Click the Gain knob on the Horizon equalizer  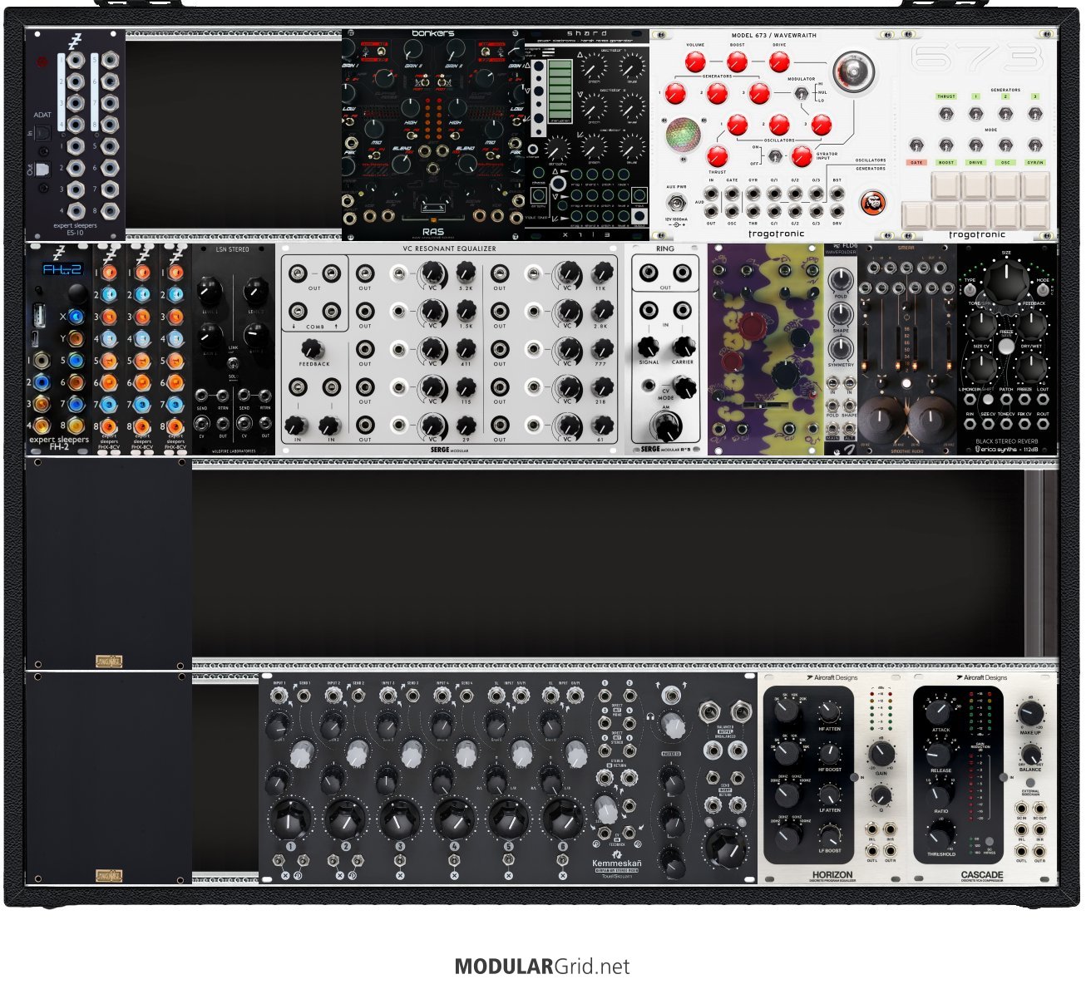tap(881, 755)
